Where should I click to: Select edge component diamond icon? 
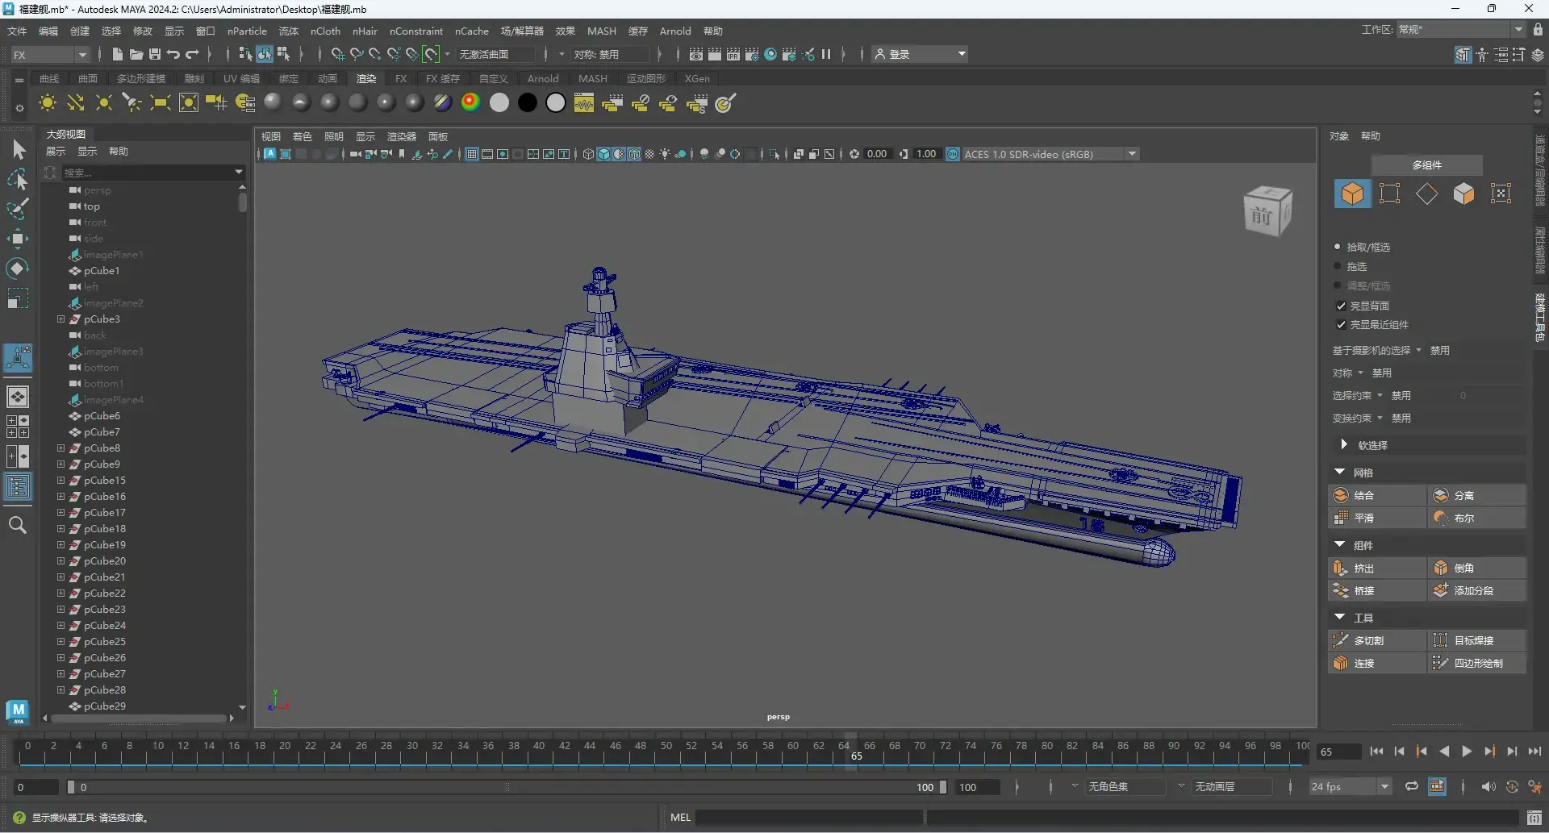(1426, 194)
